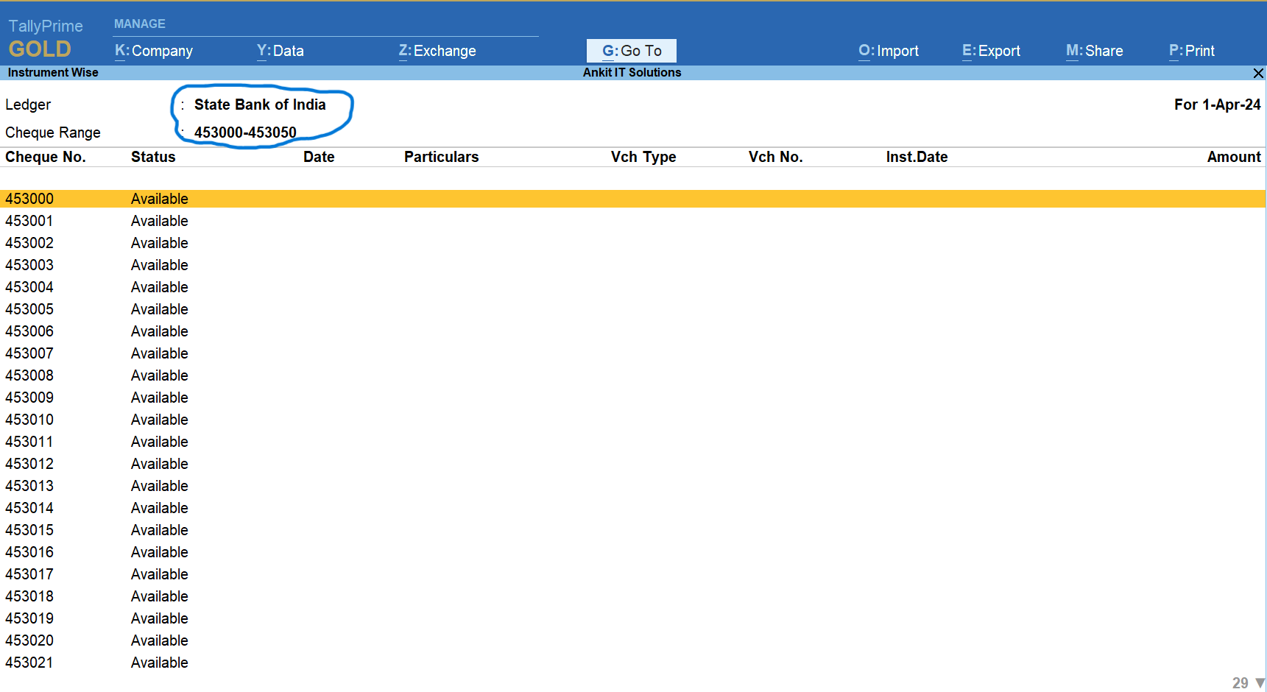
Task: Select cheque number 453009
Action: pyautogui.click(x=29, y=398)
